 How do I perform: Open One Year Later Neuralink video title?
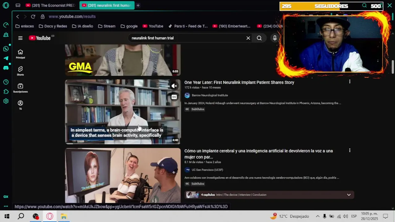click(239, 82)
